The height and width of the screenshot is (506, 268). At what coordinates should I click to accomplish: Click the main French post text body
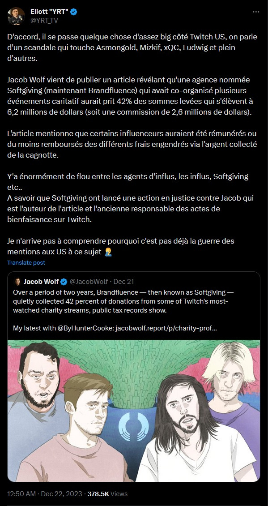(x=132, y=145)
